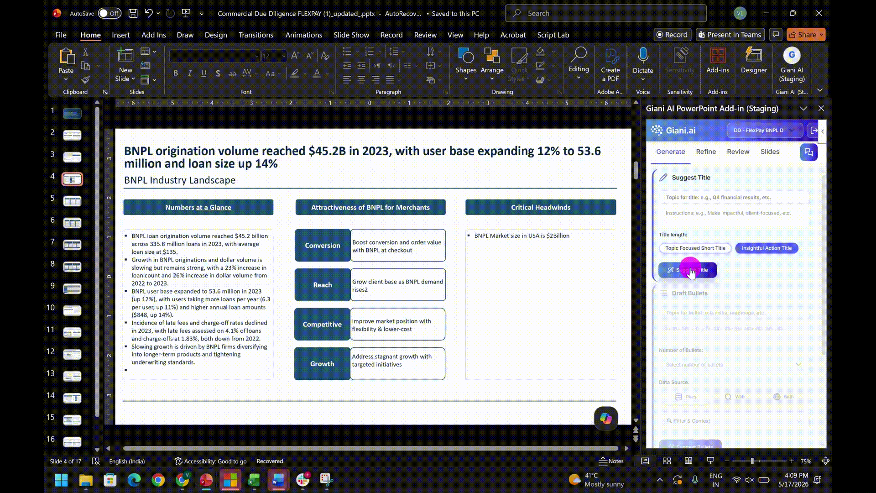Screen dimensions: 876x493
Task: Toggle Italic formatting
Action: tap(190, 73)
